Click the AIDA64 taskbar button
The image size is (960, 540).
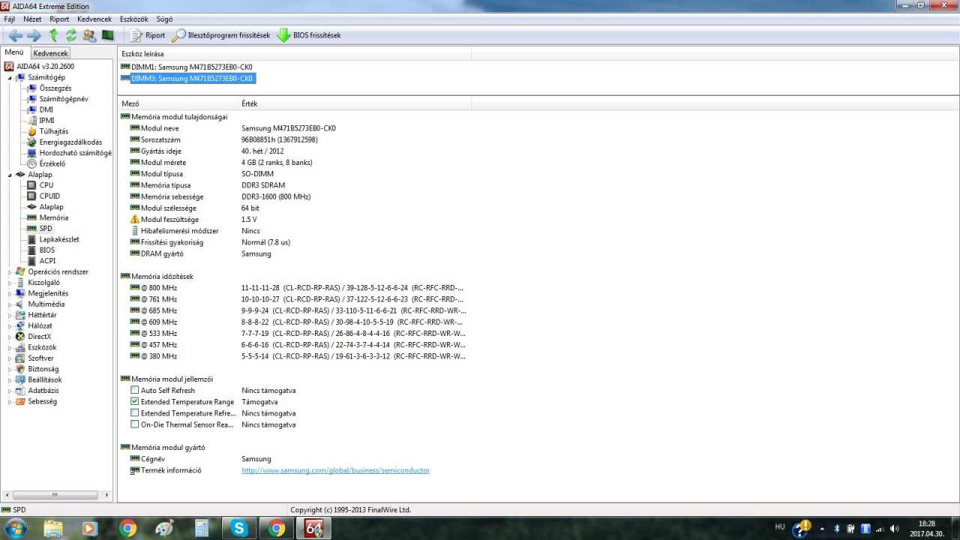coord(313,528)
